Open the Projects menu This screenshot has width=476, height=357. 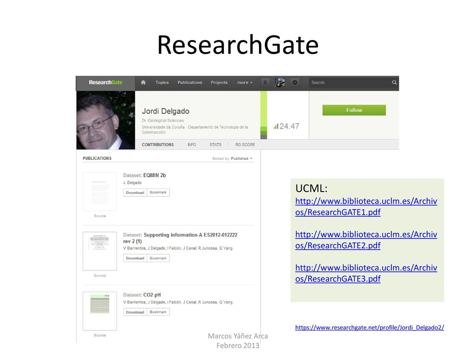click(219, 82)
